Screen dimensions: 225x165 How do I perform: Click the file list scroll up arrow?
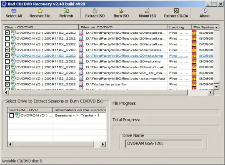216,27
